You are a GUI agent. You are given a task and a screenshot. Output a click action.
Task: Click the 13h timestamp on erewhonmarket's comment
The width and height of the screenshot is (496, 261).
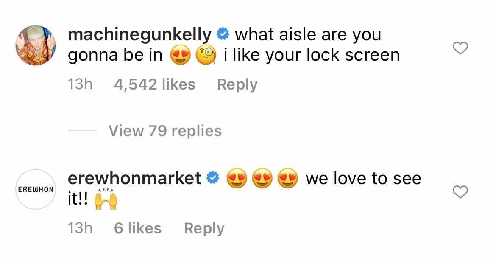point(81,228)
